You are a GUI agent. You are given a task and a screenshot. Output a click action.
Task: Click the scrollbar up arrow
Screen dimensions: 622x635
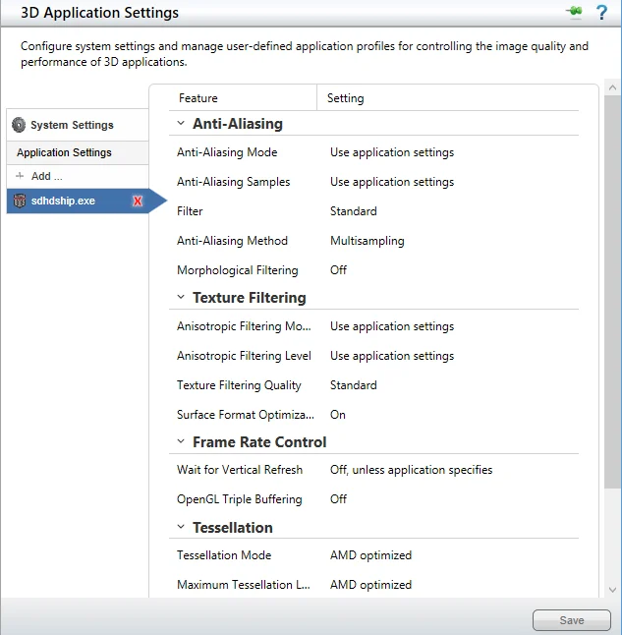tap(612, 87)
